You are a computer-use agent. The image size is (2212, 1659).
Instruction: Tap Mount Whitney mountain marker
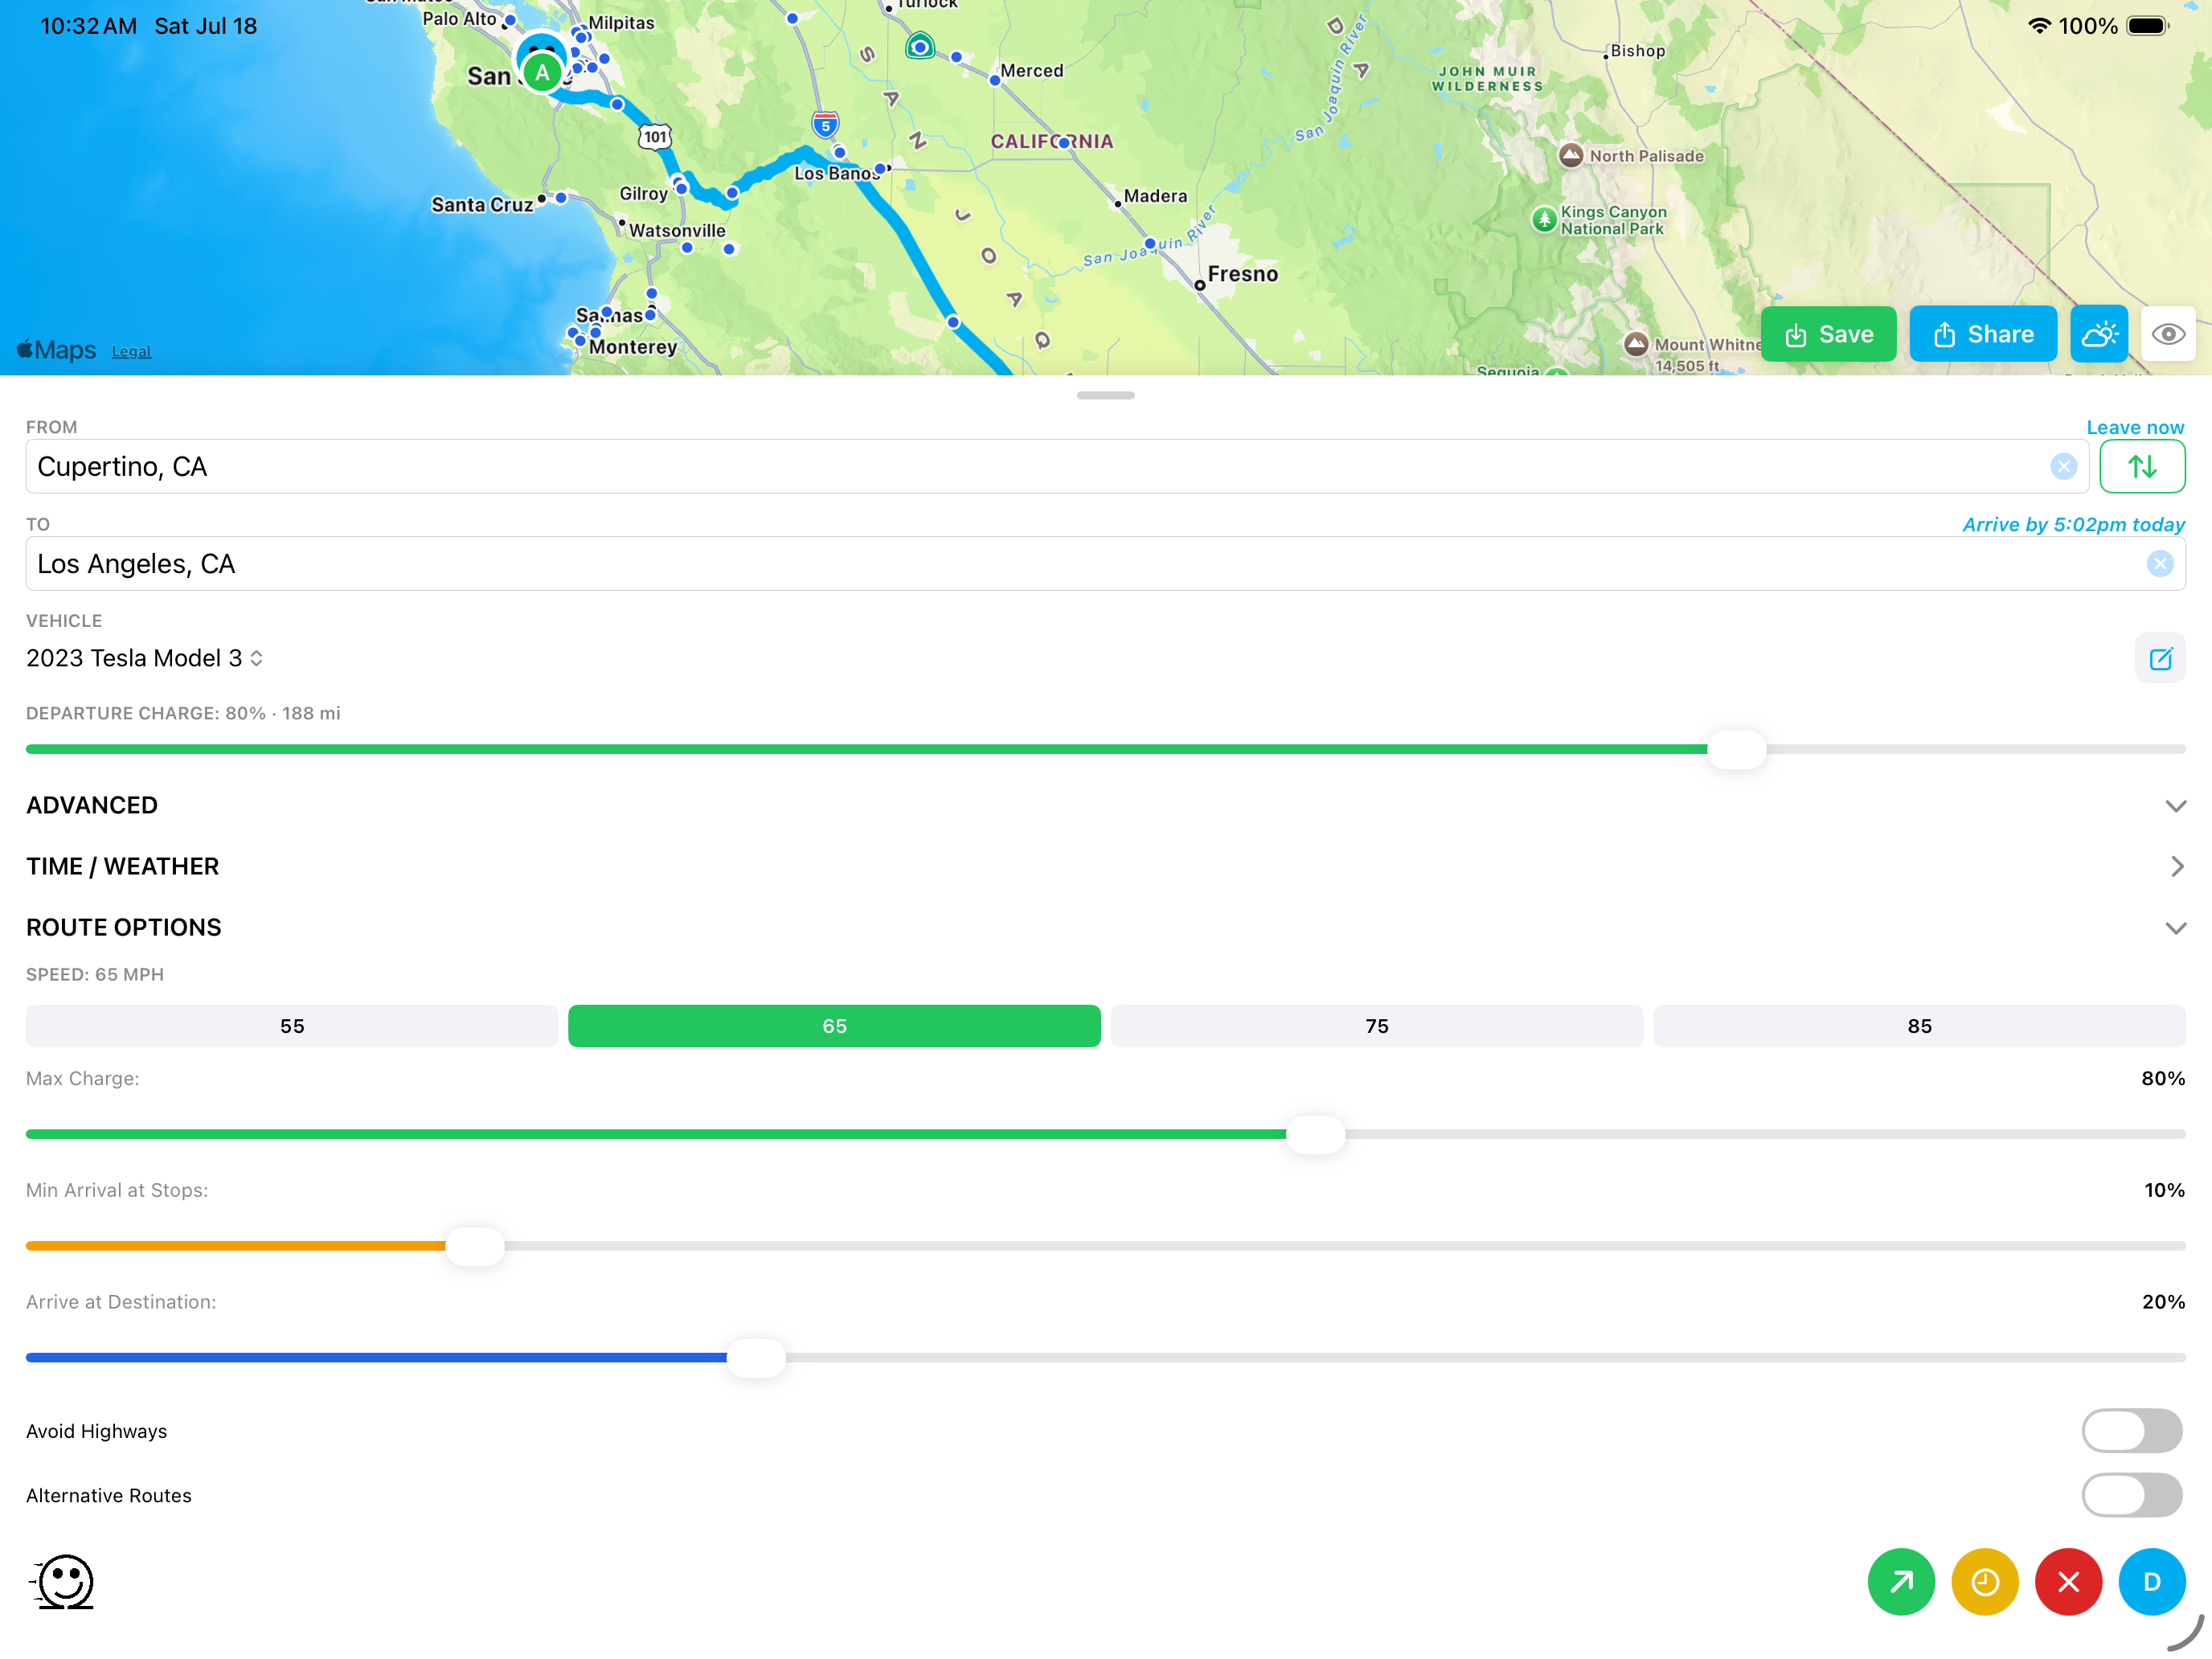(x=1636, y=344)
